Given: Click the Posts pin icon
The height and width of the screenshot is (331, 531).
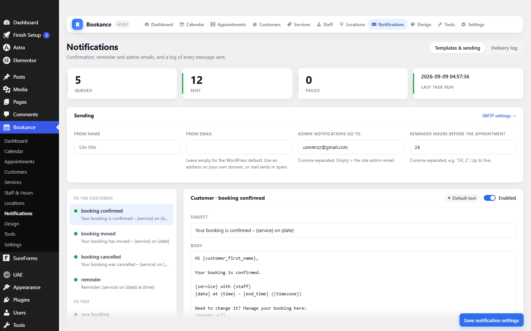Looking at the screenshot, I should (7, 77).
